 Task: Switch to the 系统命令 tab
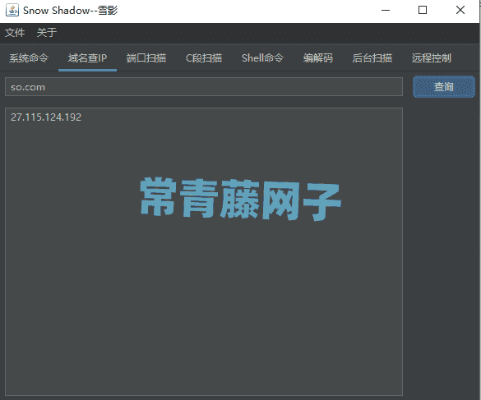click(x=29, y=58)
